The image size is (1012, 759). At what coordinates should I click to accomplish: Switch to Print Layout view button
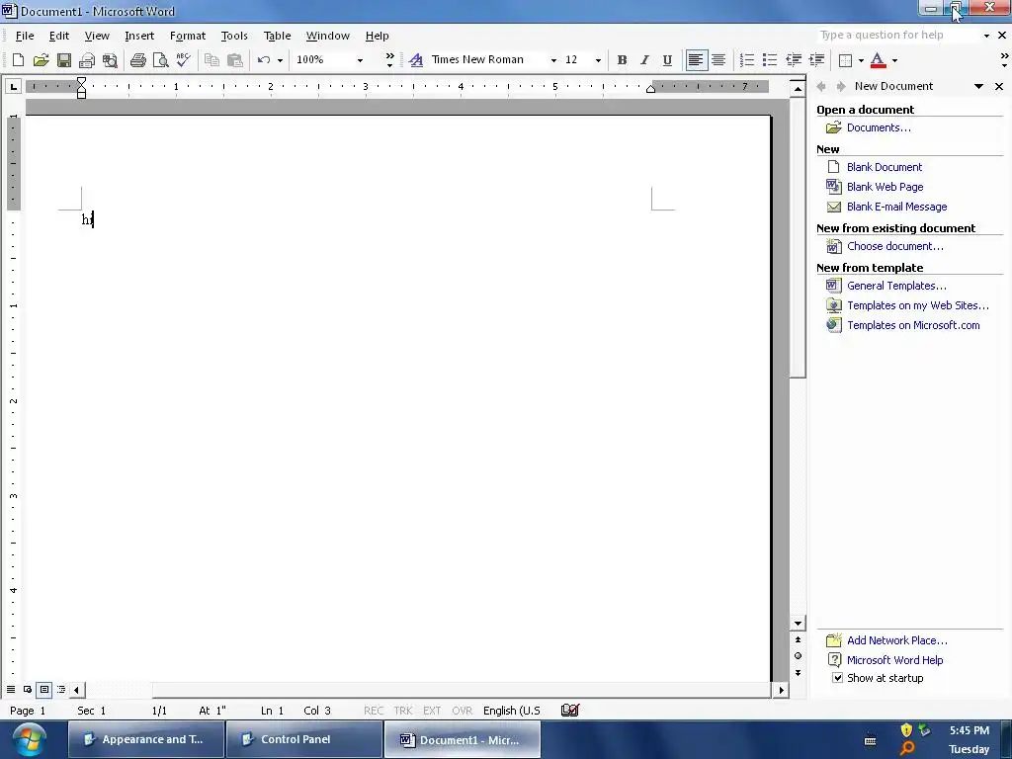point(44,689)
